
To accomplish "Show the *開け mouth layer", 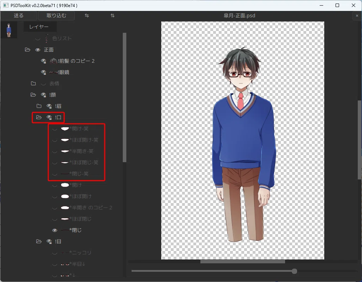I will (x=54, y=185).
